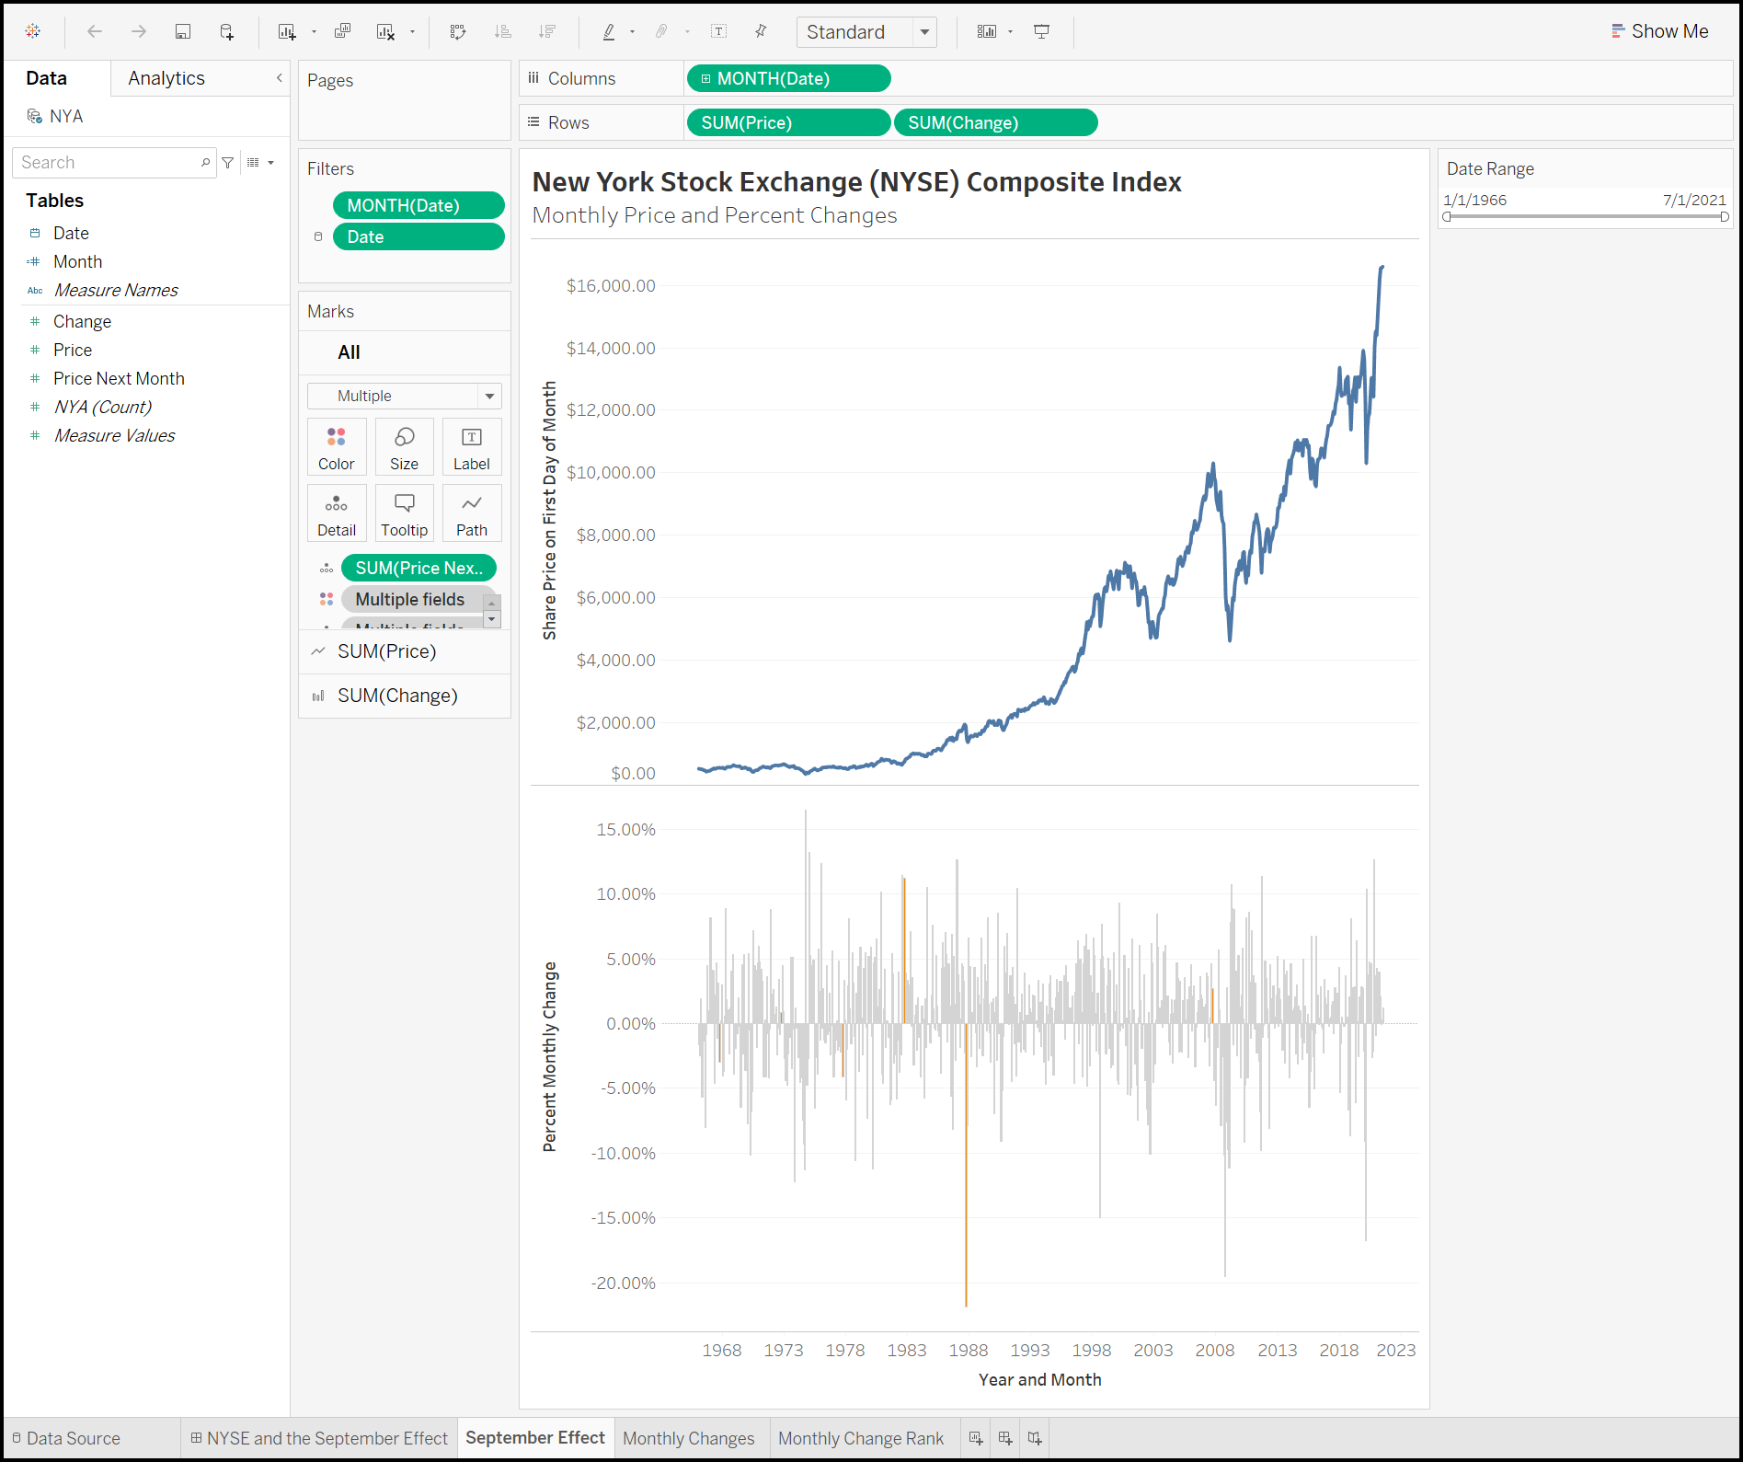1743x1462 pixels.
Task: Click the filter fields funnel icon
Action: (228, 163)
